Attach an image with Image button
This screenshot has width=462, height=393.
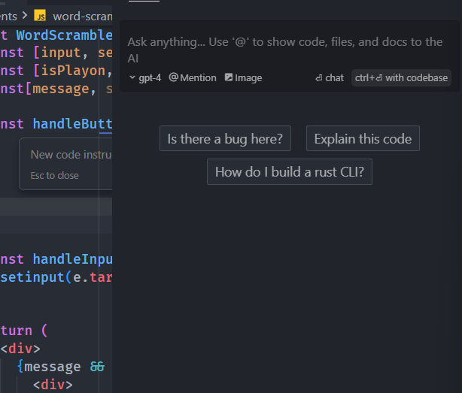(243, 77)
